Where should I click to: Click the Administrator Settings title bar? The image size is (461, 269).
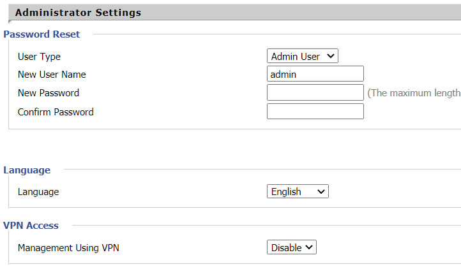coord(78,12)
